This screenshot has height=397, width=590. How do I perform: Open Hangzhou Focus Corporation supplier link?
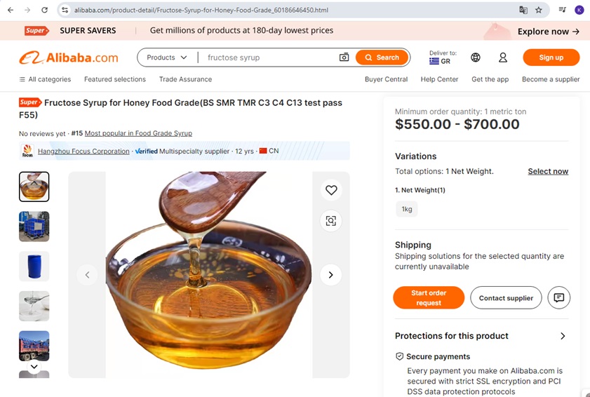pos(83,151)
